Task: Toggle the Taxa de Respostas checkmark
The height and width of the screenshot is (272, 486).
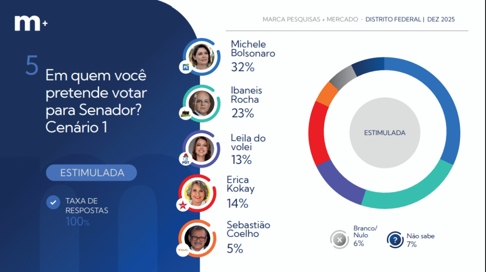Action: pos(53,203)
